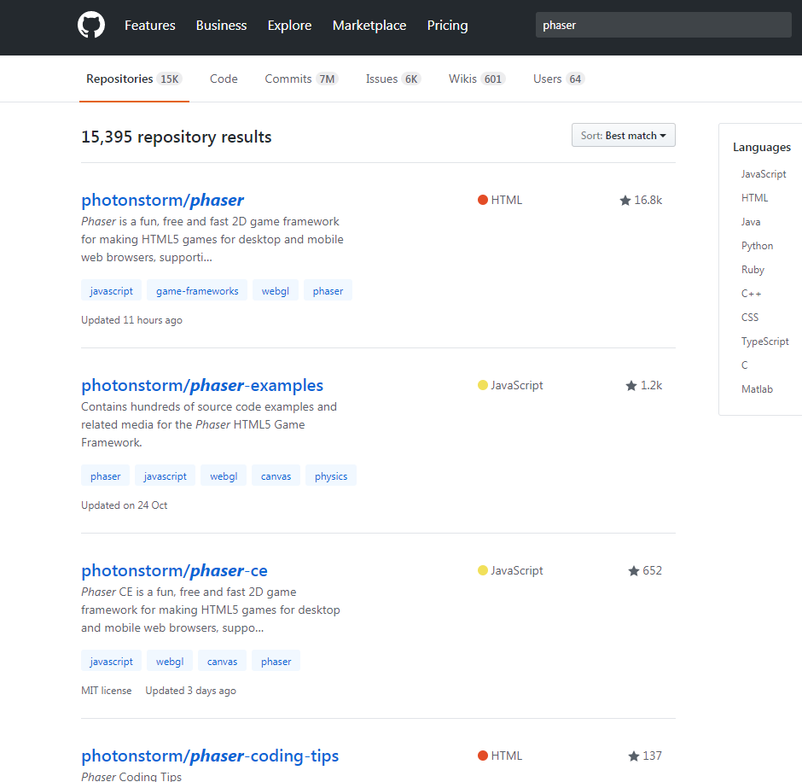Open the photonstorm/phaser-examples repository
802x782 pixels.
(202, 385)
